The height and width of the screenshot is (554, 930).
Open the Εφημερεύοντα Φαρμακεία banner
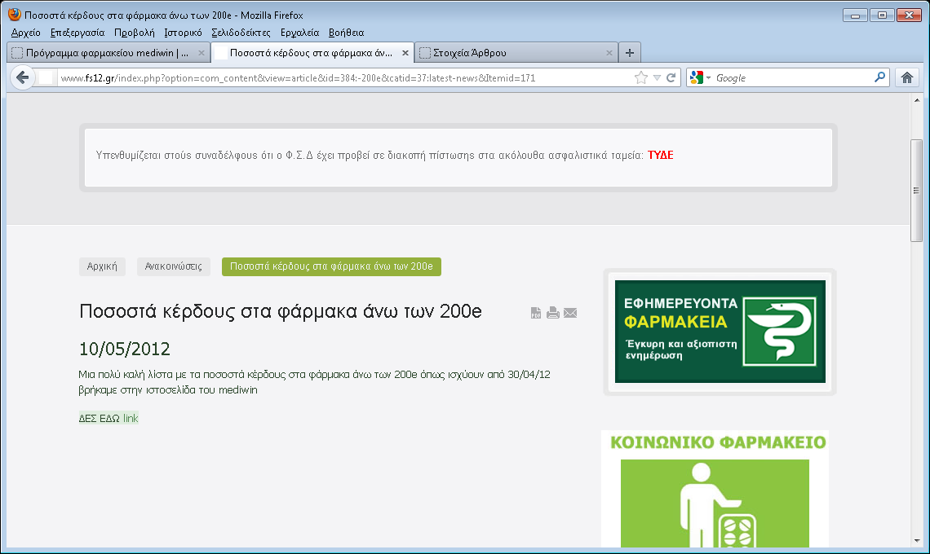tap(720, 332)
